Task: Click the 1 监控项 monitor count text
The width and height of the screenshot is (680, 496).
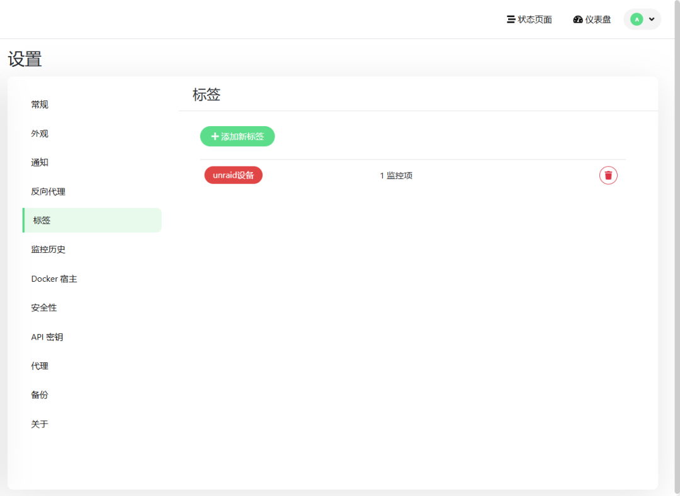Action: 396,176
